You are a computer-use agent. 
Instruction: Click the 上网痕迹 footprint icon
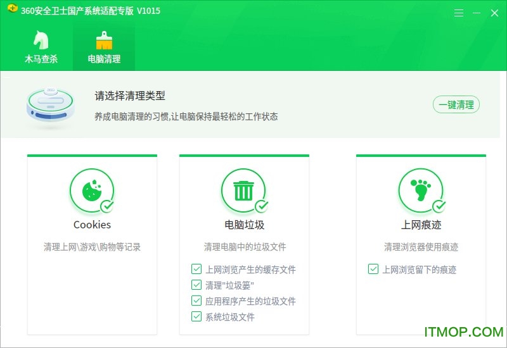pyautogui.click(x=420, y=190)
